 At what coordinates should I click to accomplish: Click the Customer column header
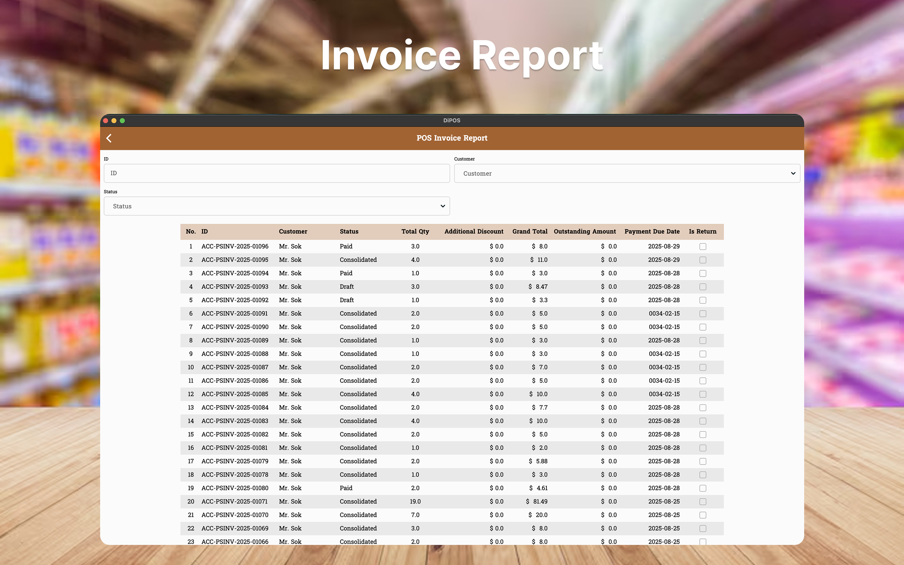point(293,232)
